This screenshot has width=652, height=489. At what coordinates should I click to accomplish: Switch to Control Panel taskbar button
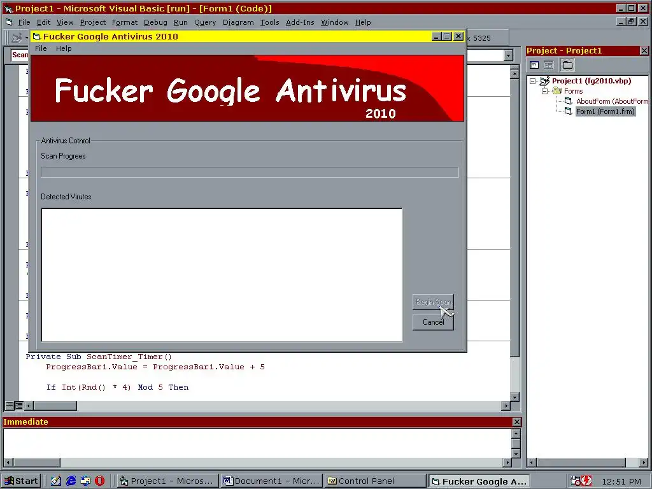tap(376, 481)
